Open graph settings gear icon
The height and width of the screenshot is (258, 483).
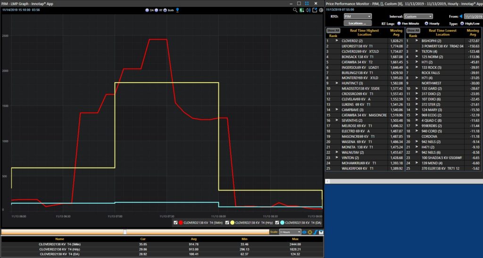click(x=321, y=10)
